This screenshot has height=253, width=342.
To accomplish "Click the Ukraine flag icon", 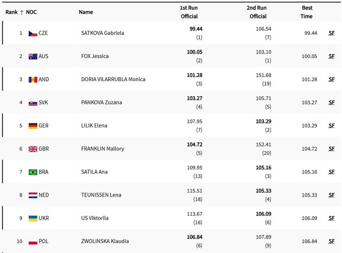I will click(x=33, y=219).
